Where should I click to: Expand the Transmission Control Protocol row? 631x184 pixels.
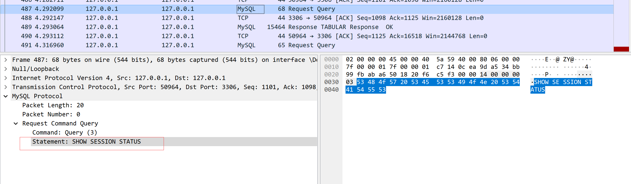click(6, 87)
